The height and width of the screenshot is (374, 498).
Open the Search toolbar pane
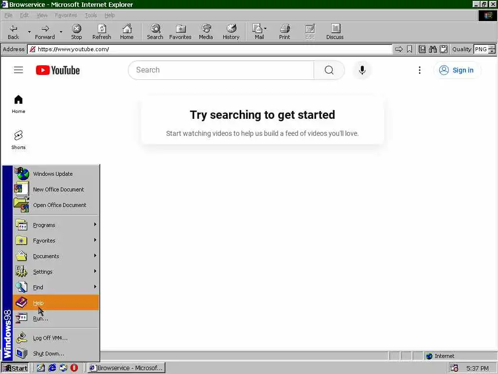155,32
